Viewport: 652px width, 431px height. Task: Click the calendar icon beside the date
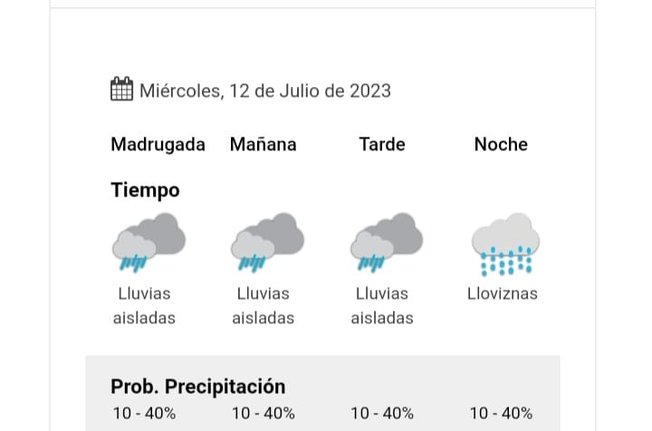point(121,89)
